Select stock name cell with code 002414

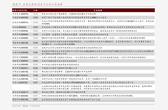20,75
